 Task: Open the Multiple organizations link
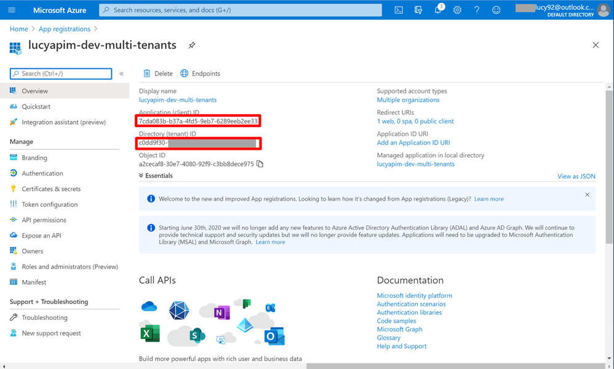coord(408,99)
